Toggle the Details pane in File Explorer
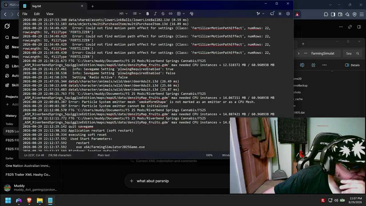366x206 pixels. point(352,65)
